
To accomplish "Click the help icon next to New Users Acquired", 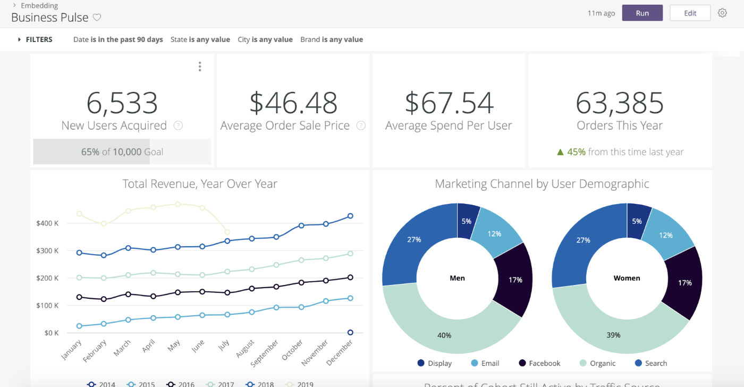I will point(178,125).
